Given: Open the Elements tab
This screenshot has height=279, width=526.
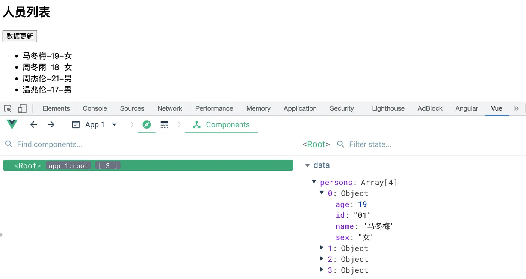Looking at the screenshot, I should 56,108.
